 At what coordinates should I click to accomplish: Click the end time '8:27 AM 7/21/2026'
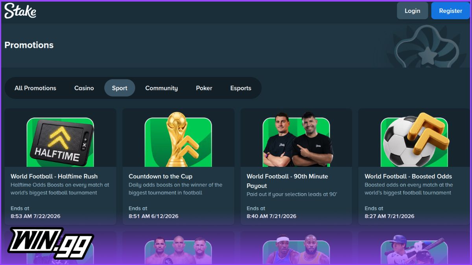coord(389,216)
